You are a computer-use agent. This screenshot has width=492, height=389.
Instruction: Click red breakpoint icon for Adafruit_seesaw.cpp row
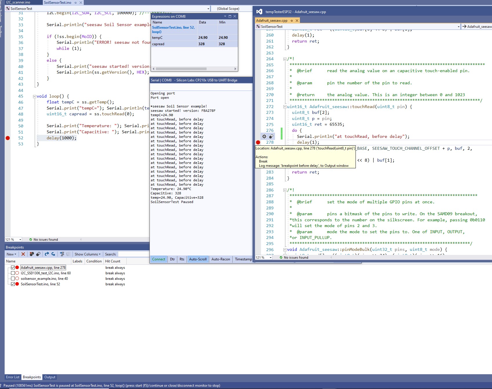point(17,267)
